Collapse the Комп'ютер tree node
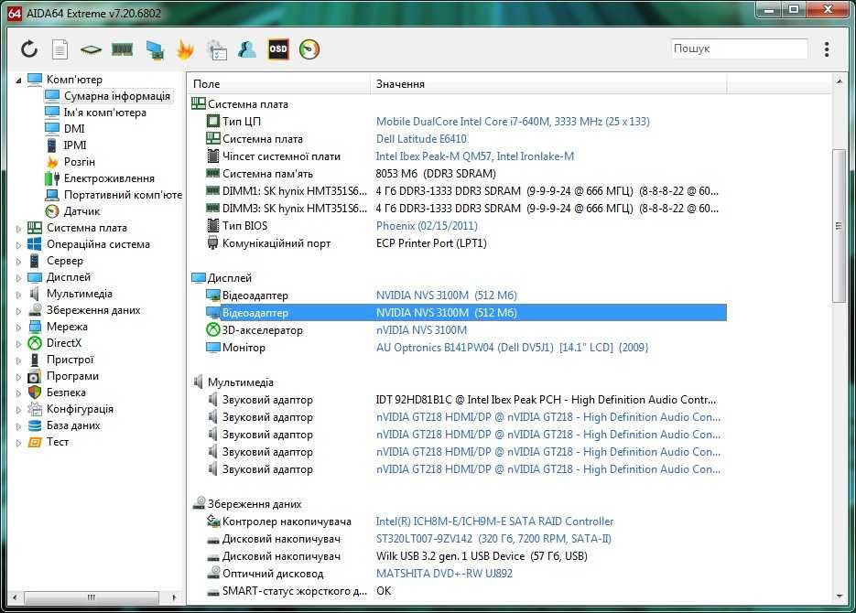Image resolution: width=856 pixels, height=613 pixels. 18,81
